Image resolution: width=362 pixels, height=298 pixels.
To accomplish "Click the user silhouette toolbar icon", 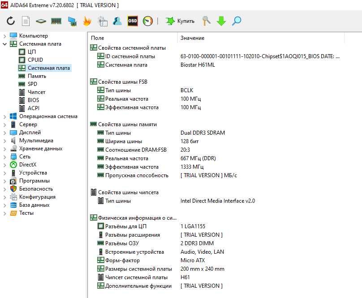I will [x=117, y=21].
